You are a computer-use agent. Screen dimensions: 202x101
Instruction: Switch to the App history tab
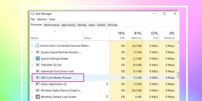(68, 25)
